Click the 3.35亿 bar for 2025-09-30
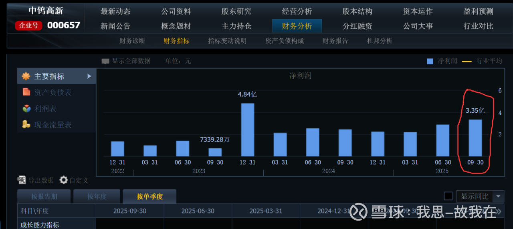The image size is (513, 229). 475,138
